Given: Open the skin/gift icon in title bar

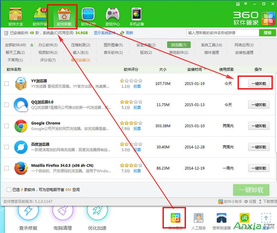Looking at the screenshot, I should [238, 4].
